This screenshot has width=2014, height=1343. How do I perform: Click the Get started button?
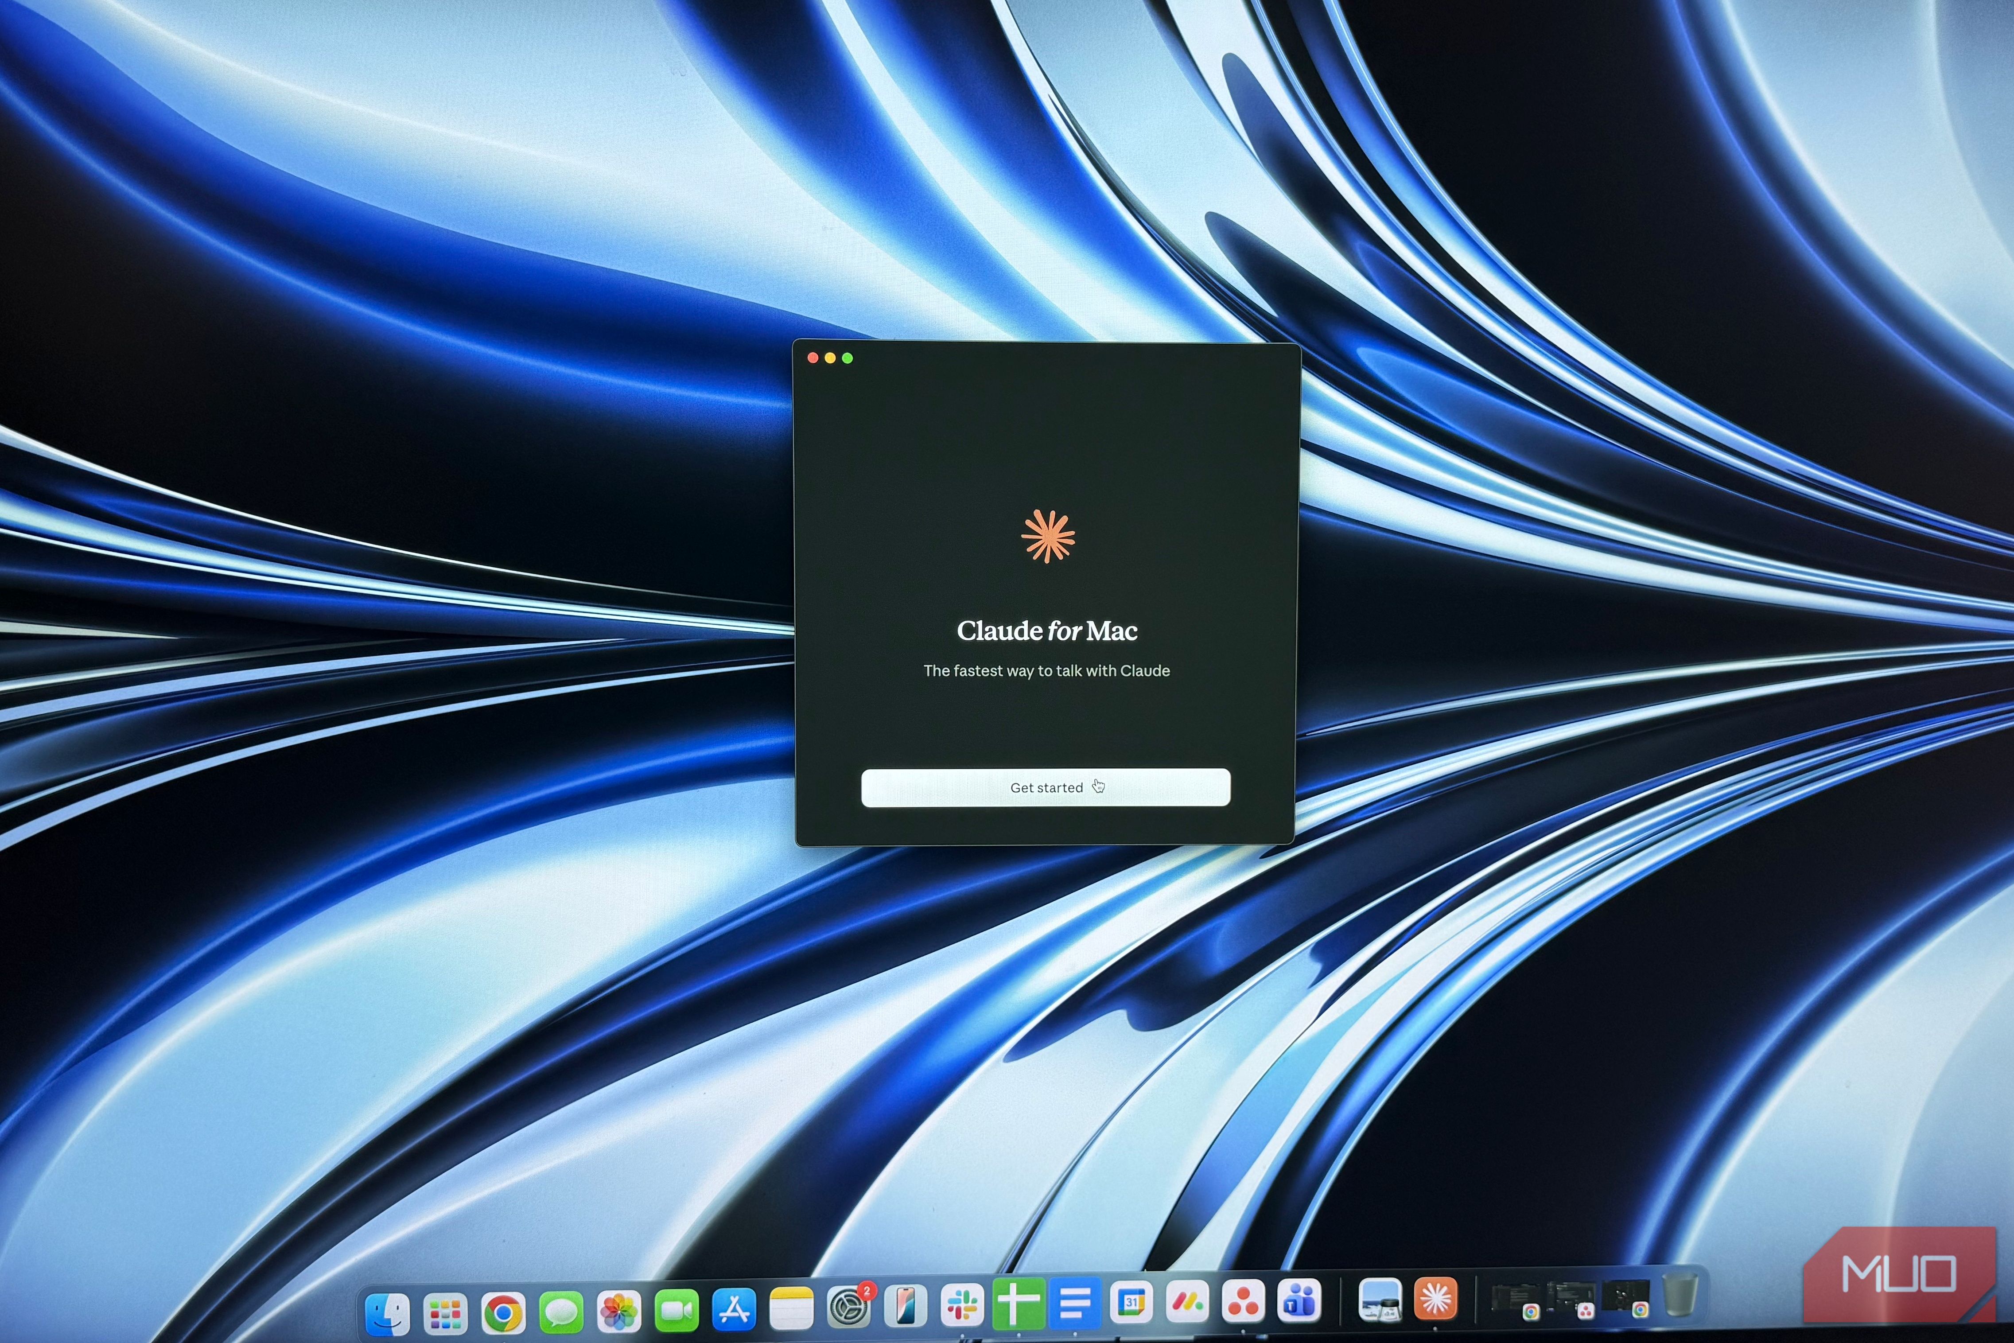coord(1046,787)
